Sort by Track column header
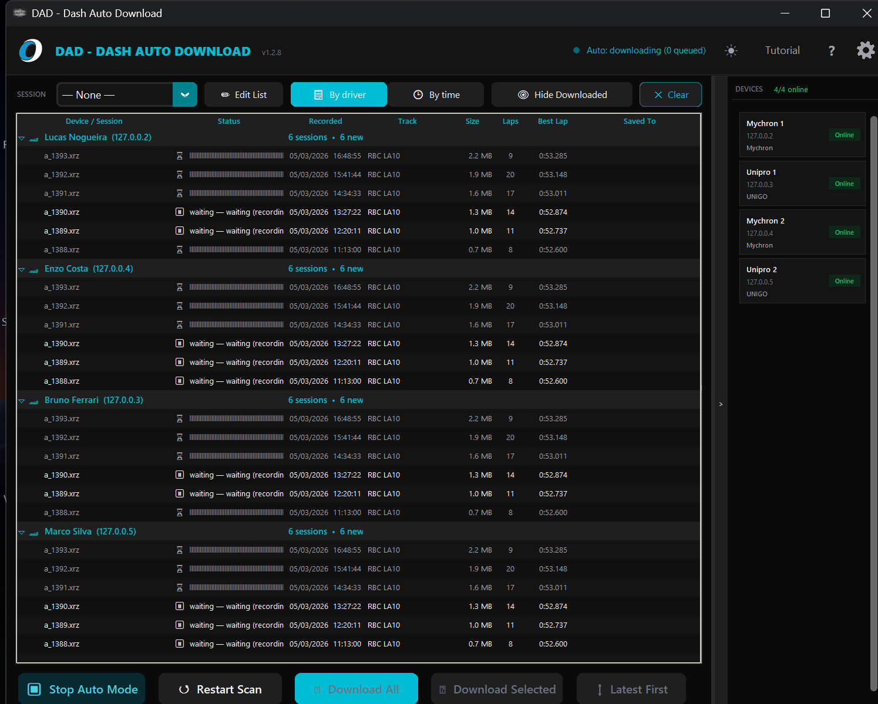Image resolution: width=878 pixels, height=704 pixels. (407, 121)
